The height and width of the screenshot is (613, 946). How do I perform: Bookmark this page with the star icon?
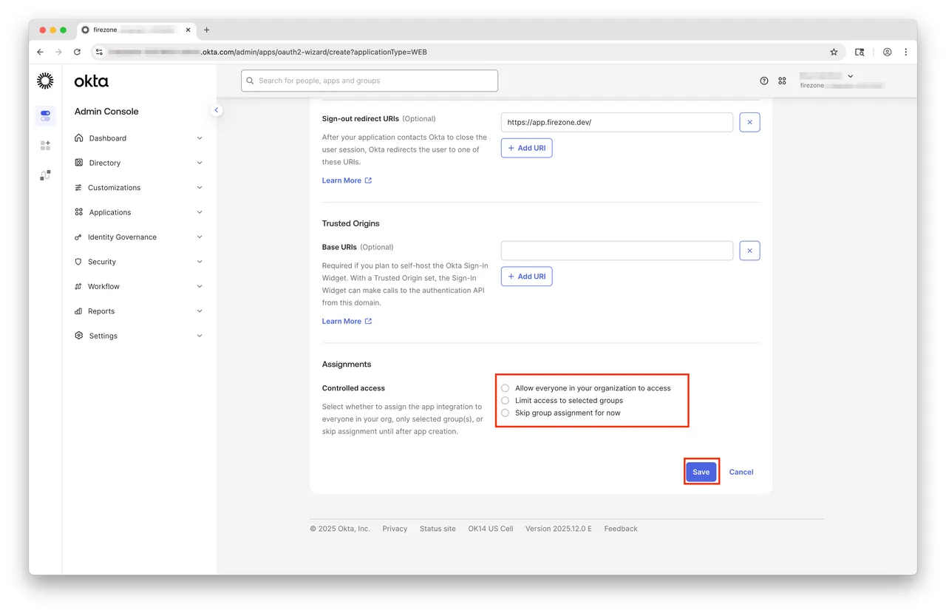coord(834,52)
